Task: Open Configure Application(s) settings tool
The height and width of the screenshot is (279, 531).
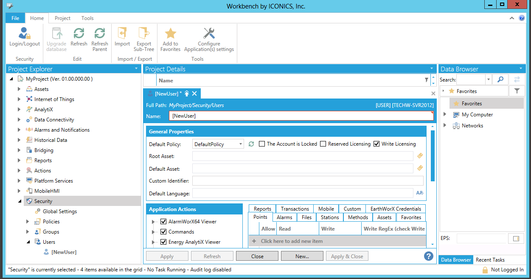Action: (209, 34)
